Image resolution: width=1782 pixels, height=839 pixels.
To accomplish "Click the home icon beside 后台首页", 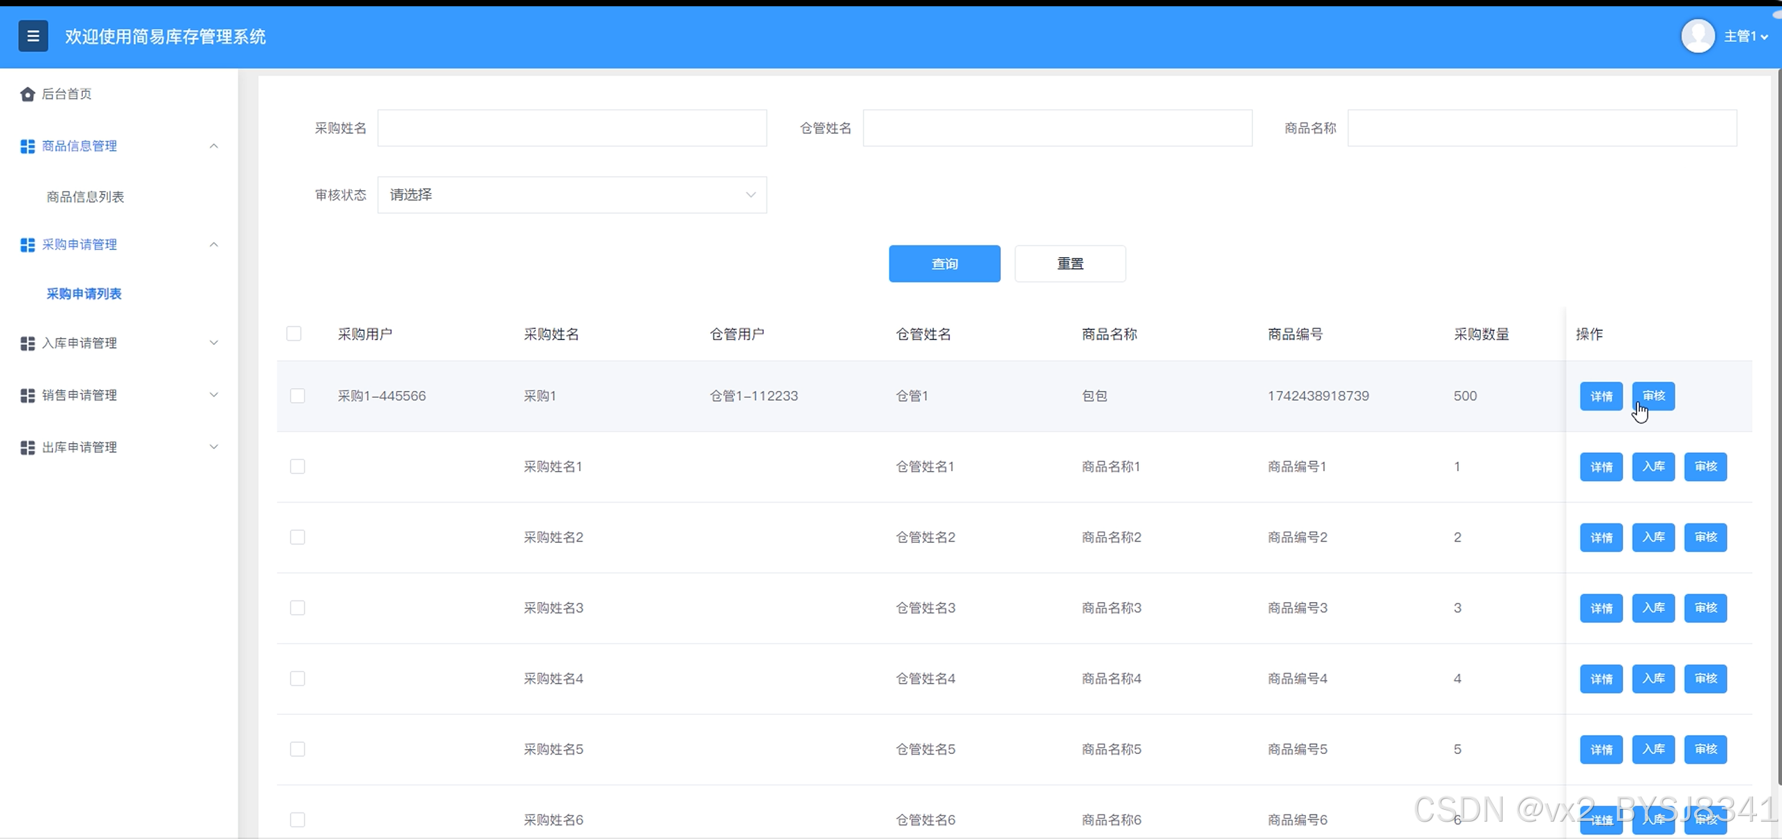I will click(x=27, y=94).
